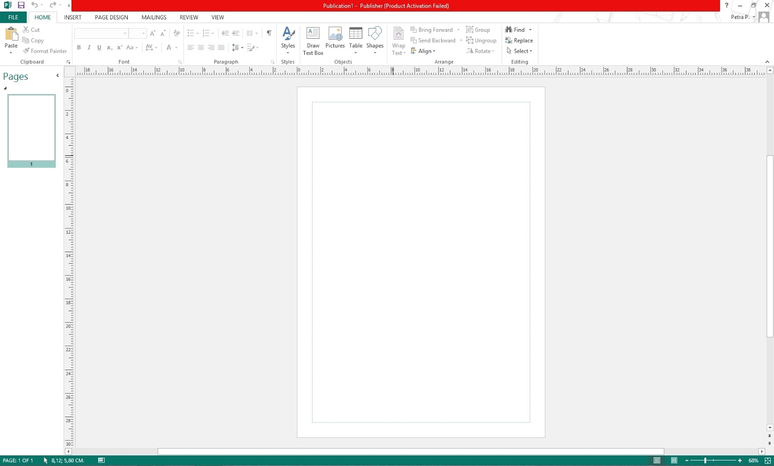Expand the numbering list dropdown
Screen dimensions: 774x466
click(213, 33)
